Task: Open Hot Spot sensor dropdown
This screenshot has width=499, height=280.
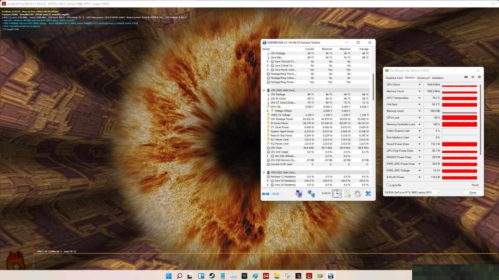Action: (419, 104)
